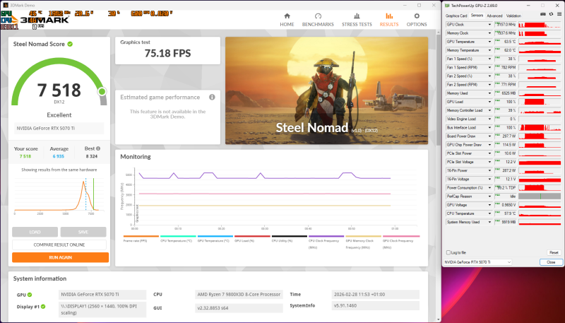This screenshot has width=565, height=323.
Task: Open the Options gear icon
Action: click(x=417, y=16)
